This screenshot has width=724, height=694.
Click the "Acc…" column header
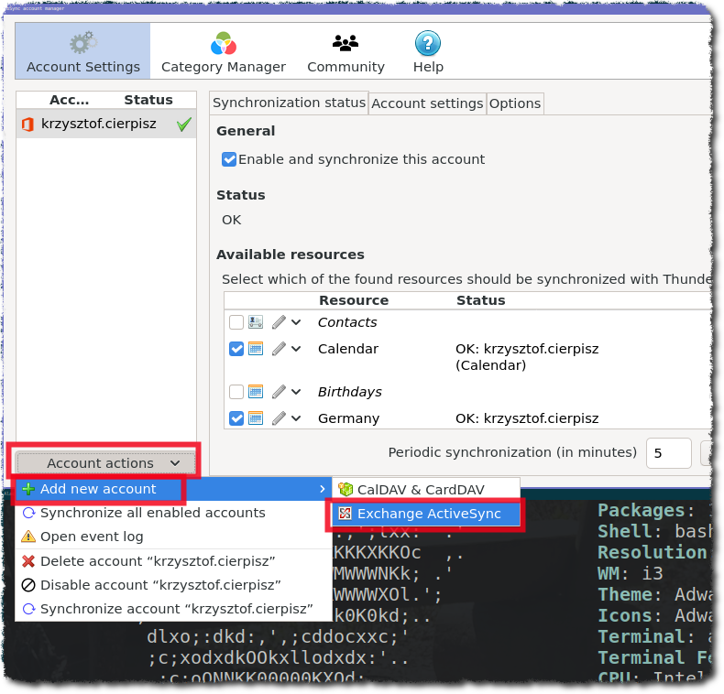[70, 100]
